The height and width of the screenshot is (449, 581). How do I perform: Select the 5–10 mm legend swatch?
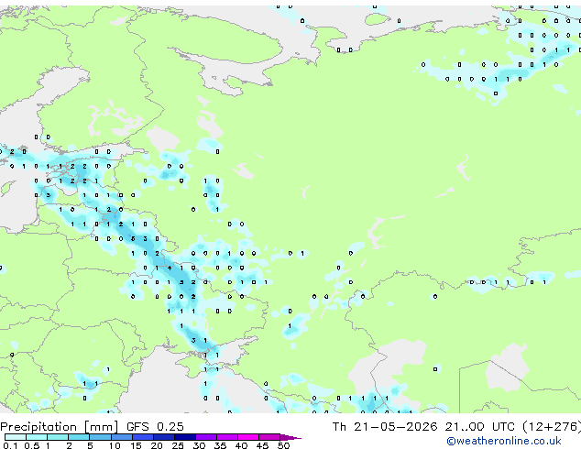[100, 437]
